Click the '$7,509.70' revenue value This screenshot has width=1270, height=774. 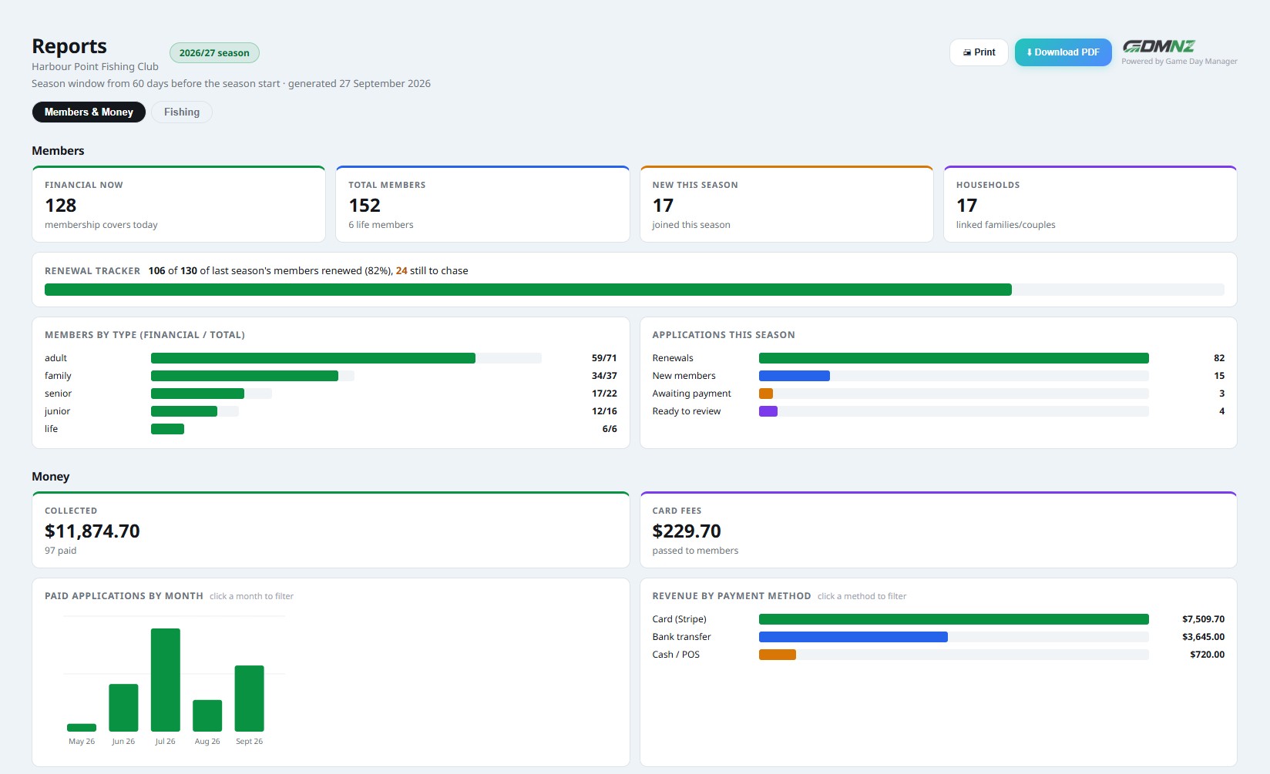[x=1203, y=619]
